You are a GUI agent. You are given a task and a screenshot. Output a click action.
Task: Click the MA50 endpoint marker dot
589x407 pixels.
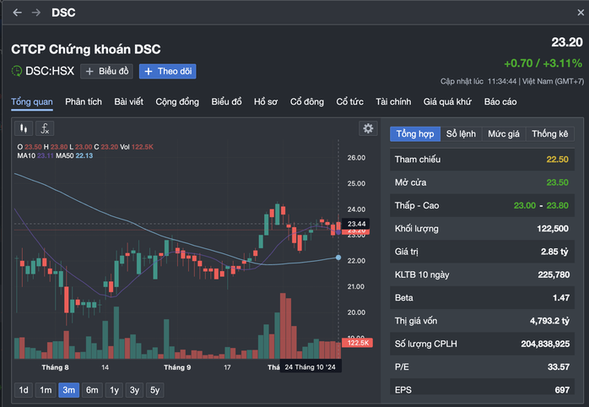[x=338, y=258]
